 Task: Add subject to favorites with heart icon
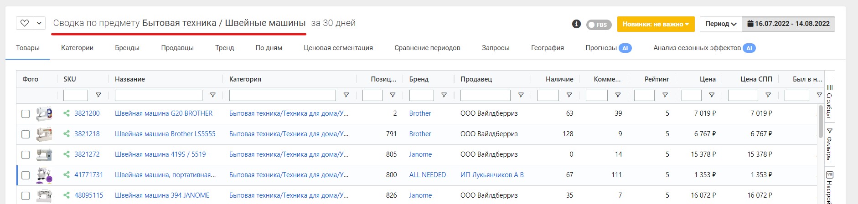click(25, 23)
